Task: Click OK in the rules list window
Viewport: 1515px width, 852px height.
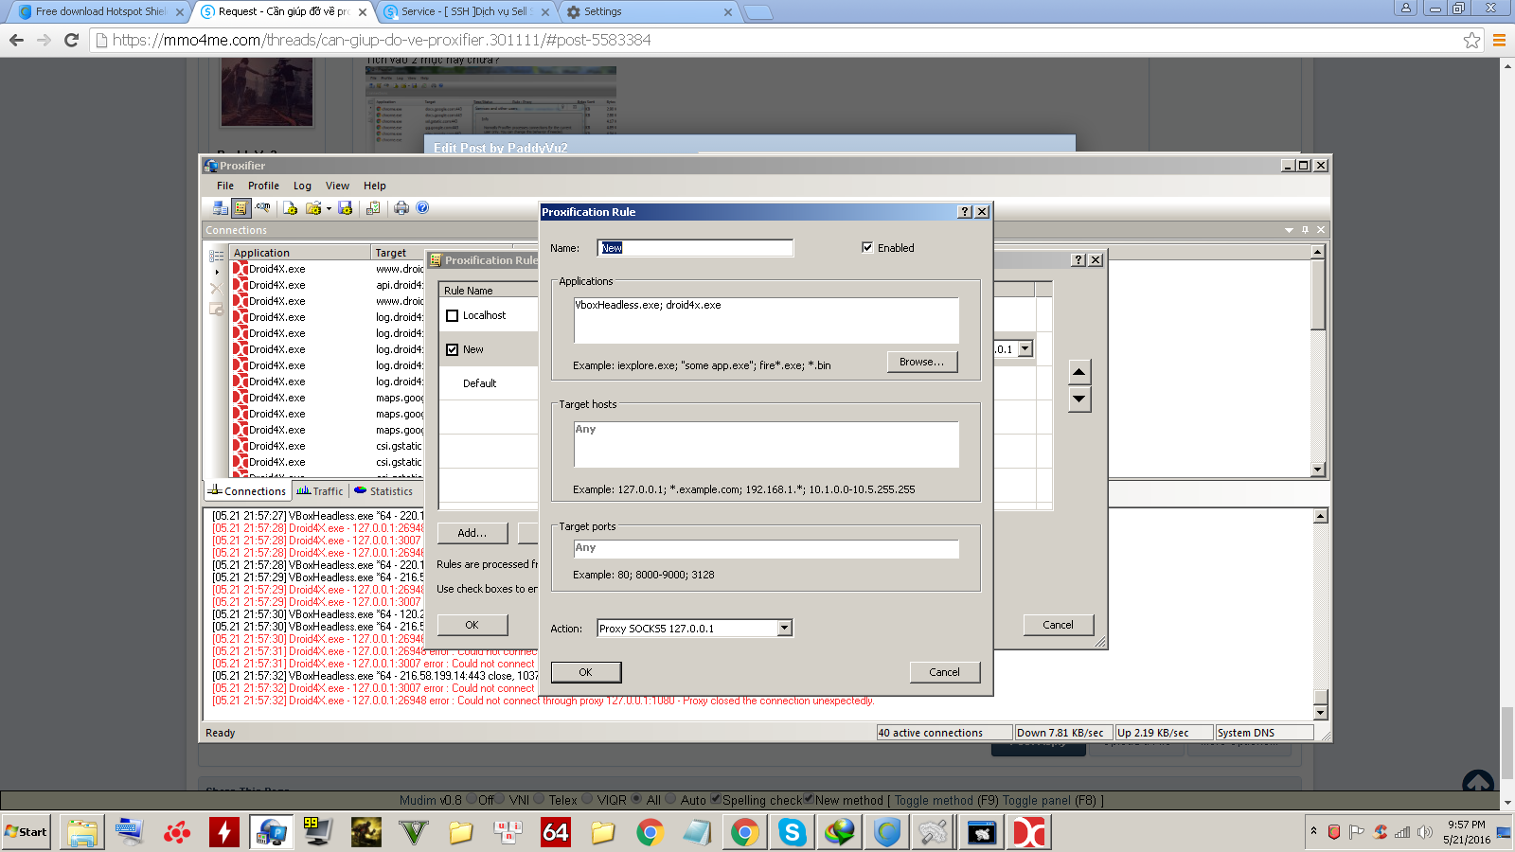Action: coord(472,625)
